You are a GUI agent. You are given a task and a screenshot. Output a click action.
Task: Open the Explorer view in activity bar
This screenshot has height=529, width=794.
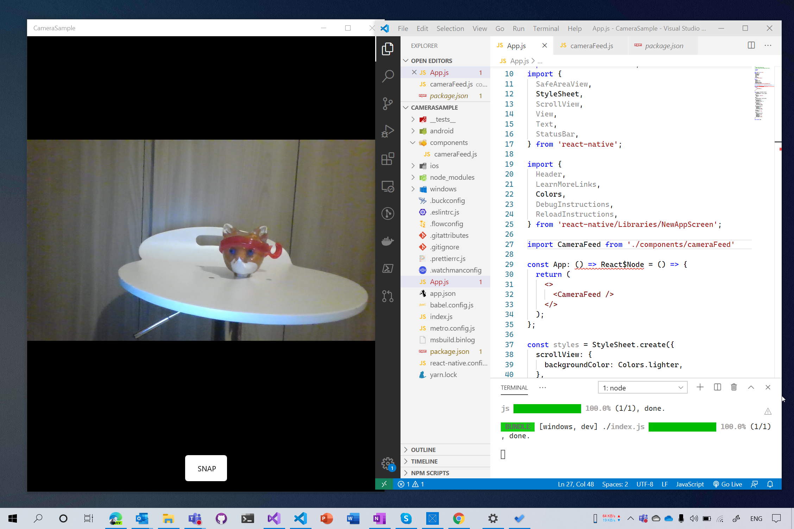point(387,49)
